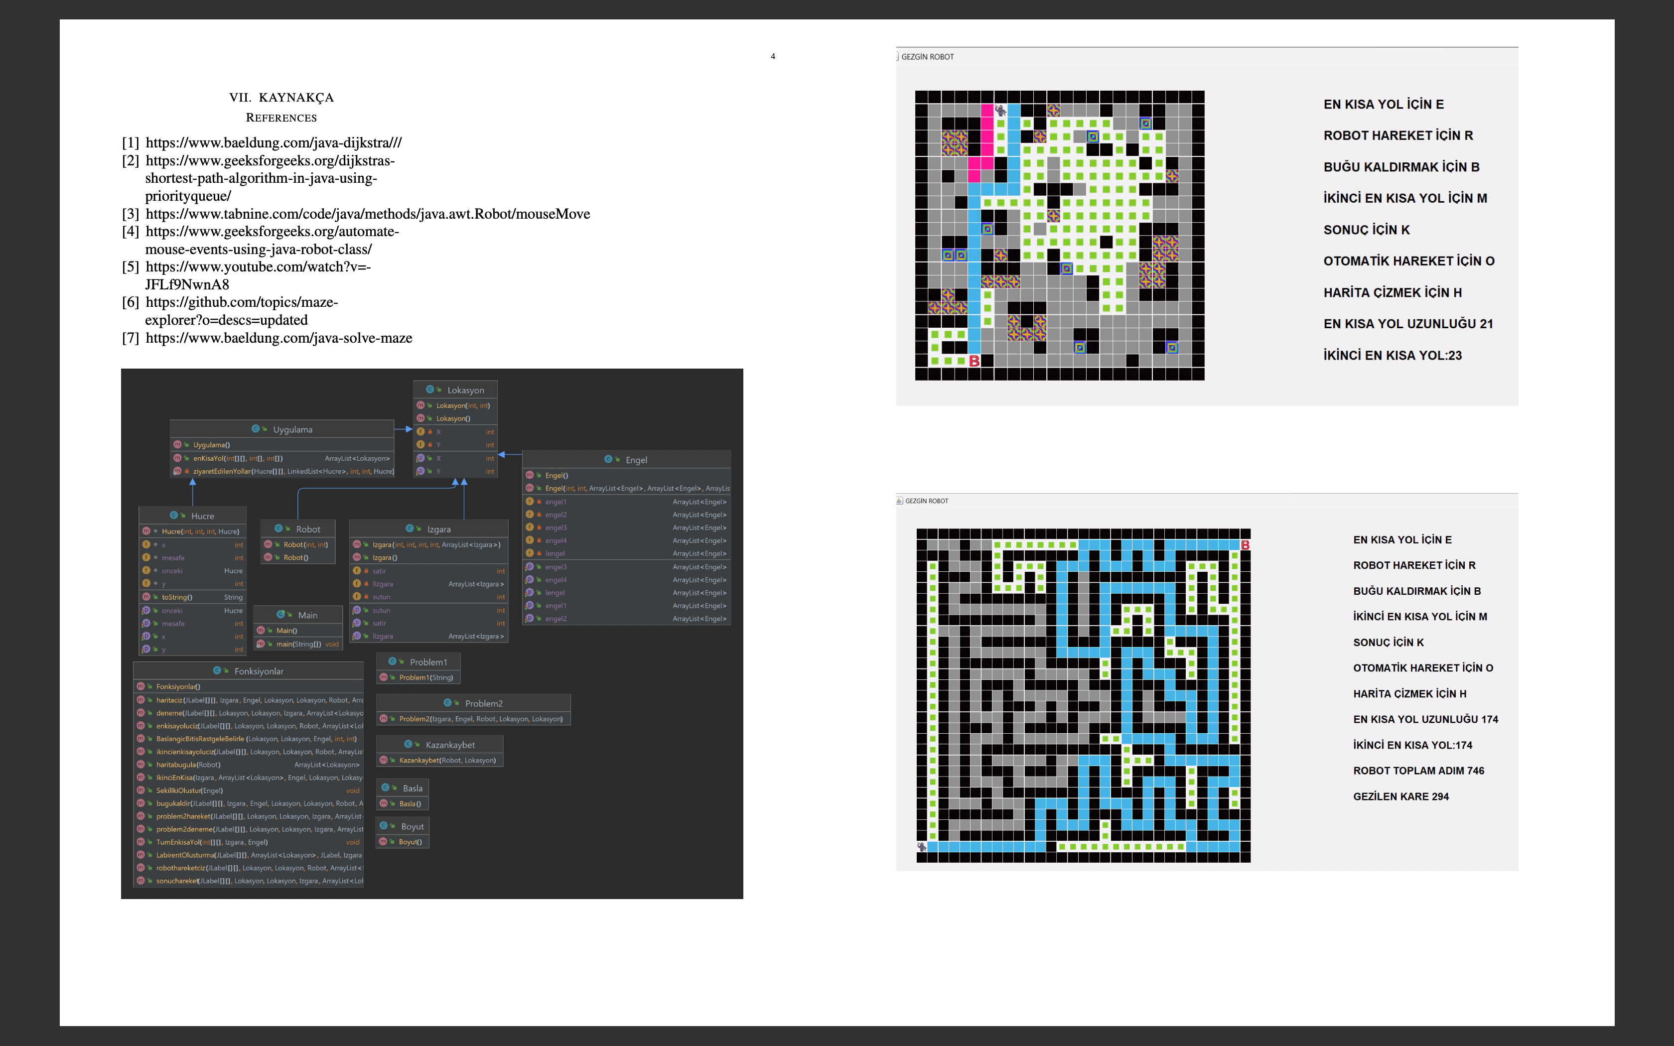This screenshot has width=1674, height=1046.
Task: Click the class icon next to Uygulama
Action: coord(255,429)
